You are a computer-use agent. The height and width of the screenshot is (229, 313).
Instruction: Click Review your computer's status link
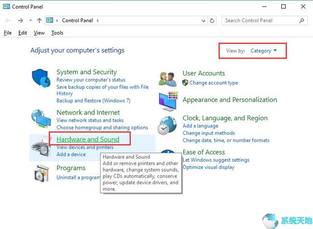91,80
